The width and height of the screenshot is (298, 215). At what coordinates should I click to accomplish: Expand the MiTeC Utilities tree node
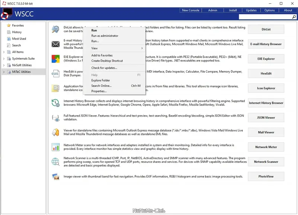pos(4,72)
